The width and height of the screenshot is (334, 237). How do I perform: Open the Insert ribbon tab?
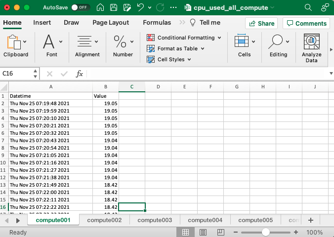click(42, 23)
